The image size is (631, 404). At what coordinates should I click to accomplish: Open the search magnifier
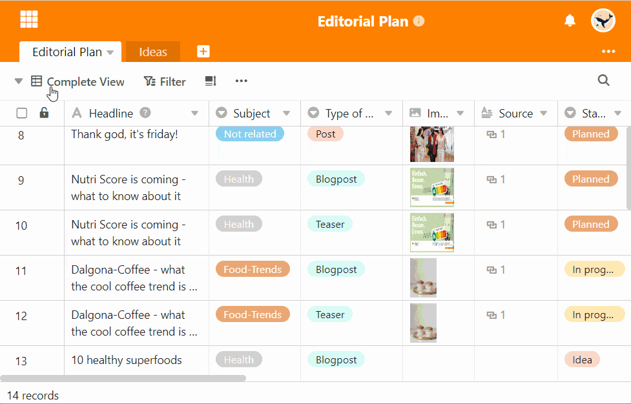point(603,81)
